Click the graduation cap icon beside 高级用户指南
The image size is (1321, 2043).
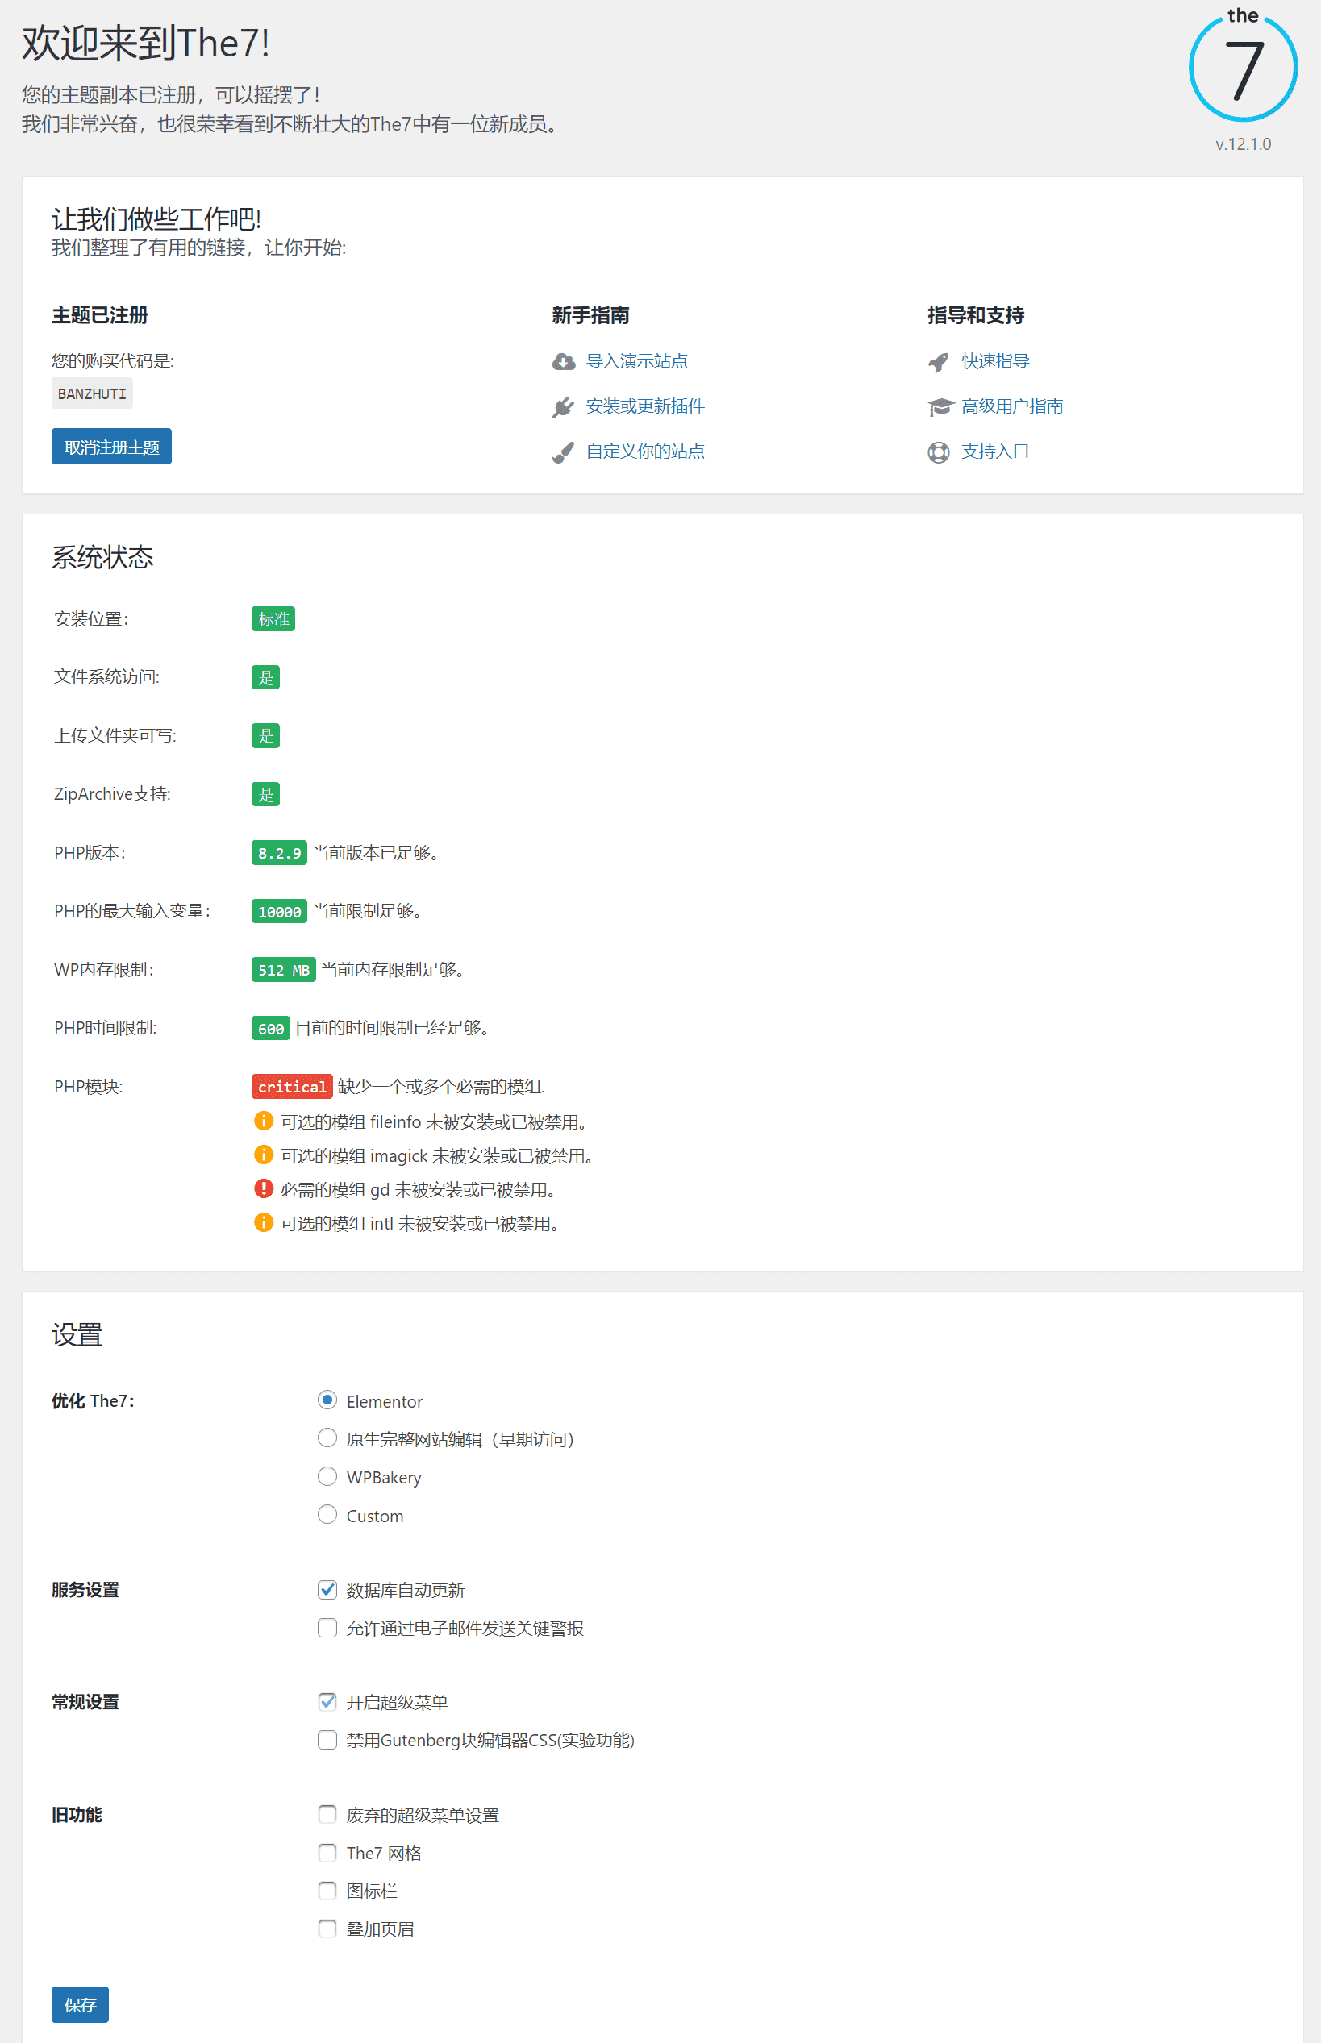pos(940,406)
